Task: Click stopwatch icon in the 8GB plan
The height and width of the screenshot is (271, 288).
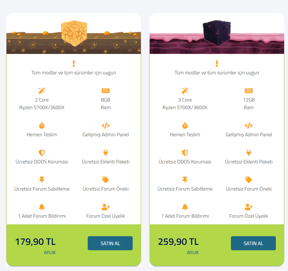Action: [x=42, y=125]
